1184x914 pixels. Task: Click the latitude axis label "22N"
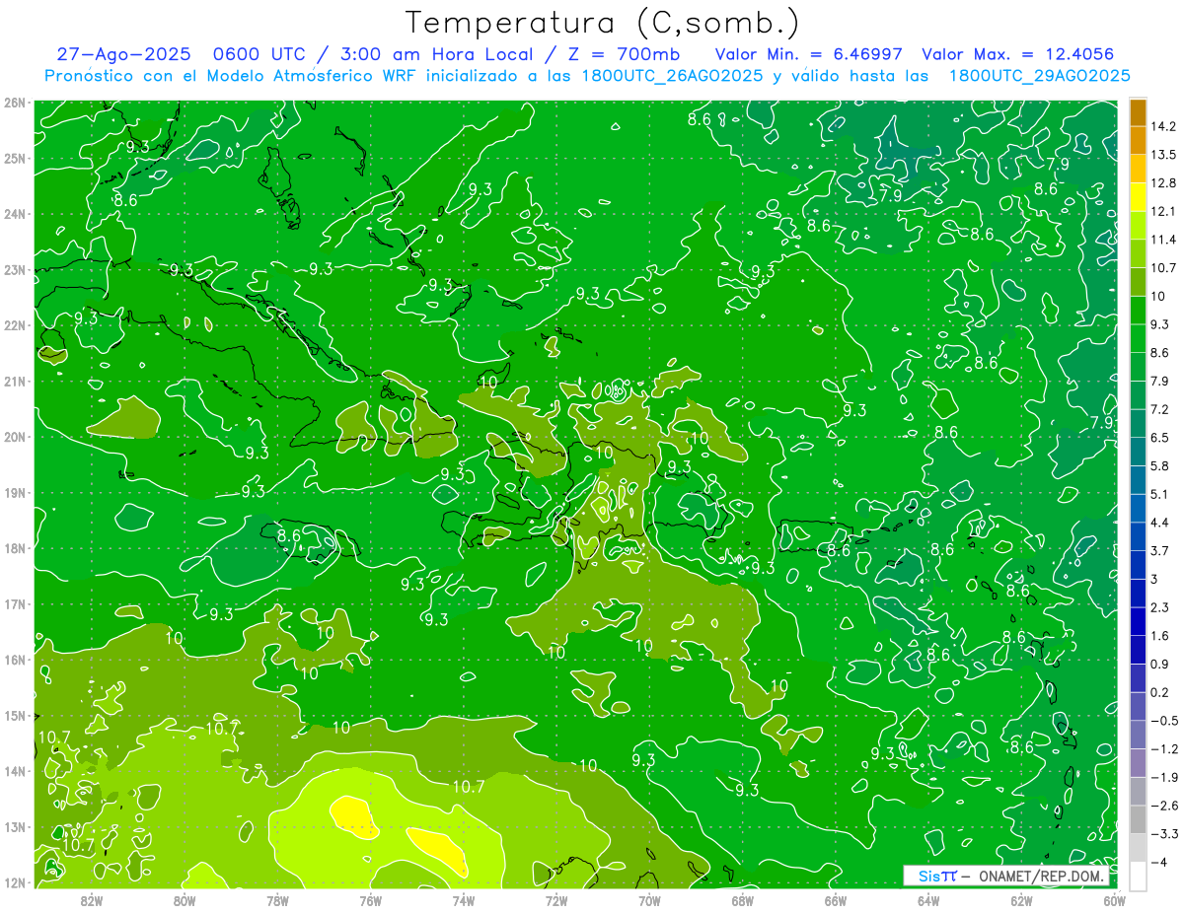tap(14, 325)
